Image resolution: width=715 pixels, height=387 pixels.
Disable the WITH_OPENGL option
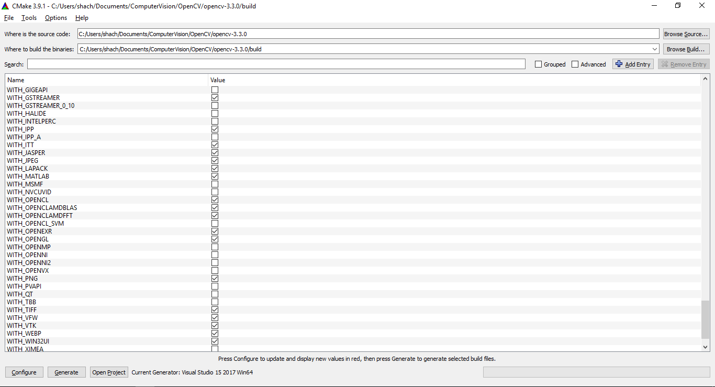215,239
